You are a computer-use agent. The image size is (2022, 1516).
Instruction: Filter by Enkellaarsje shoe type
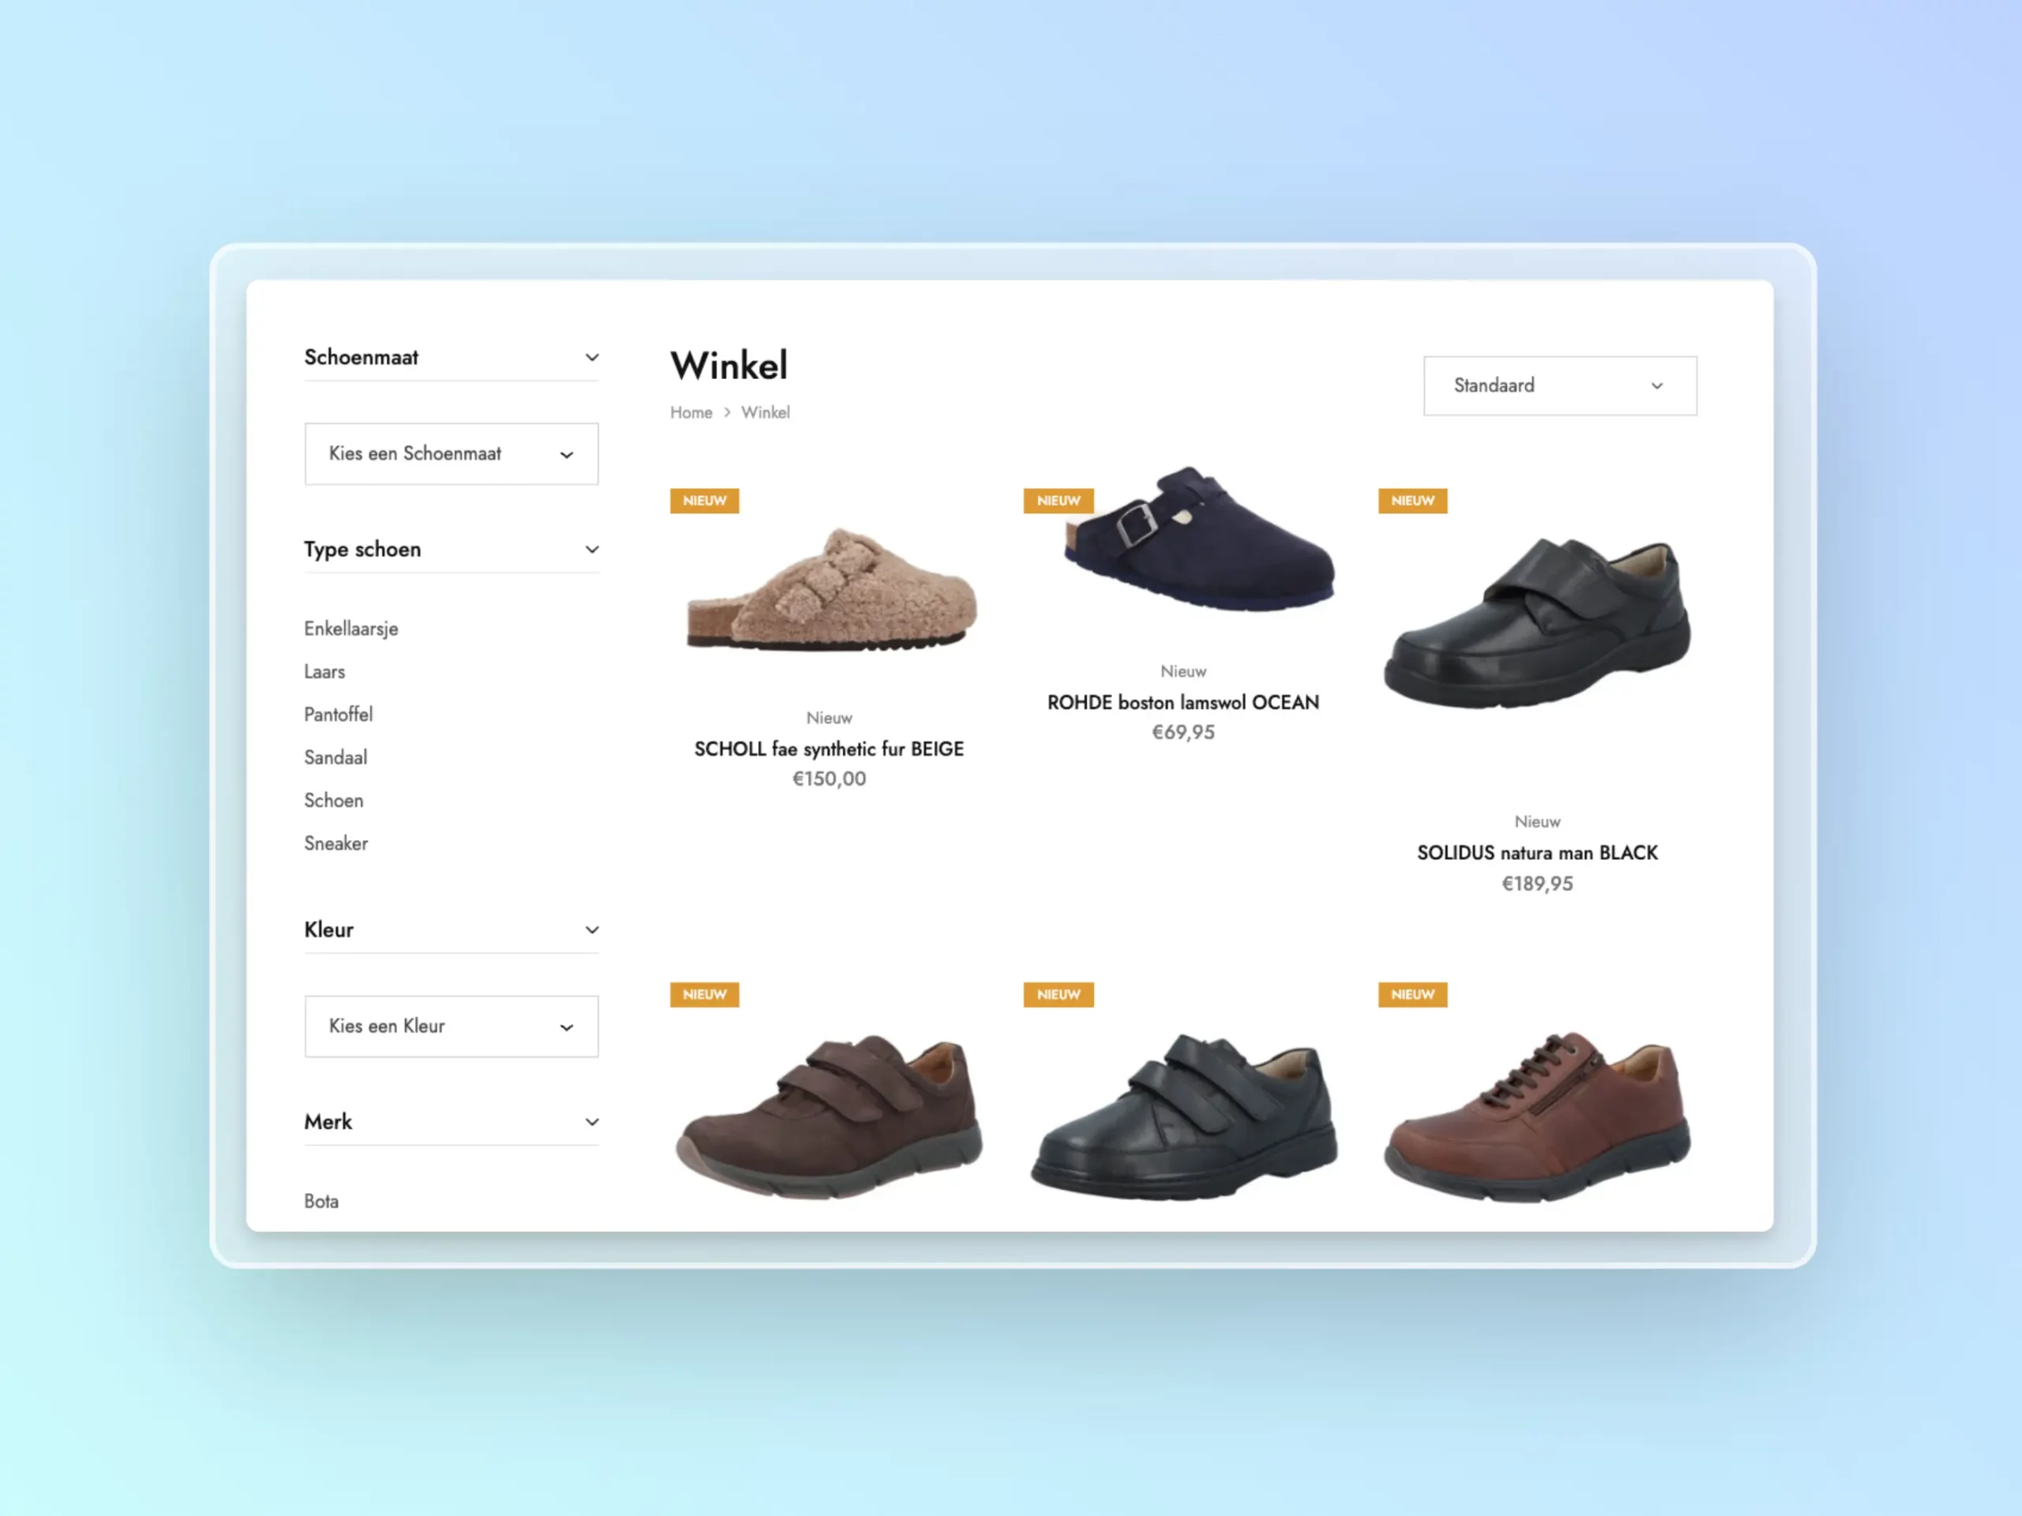coord(351,629)
